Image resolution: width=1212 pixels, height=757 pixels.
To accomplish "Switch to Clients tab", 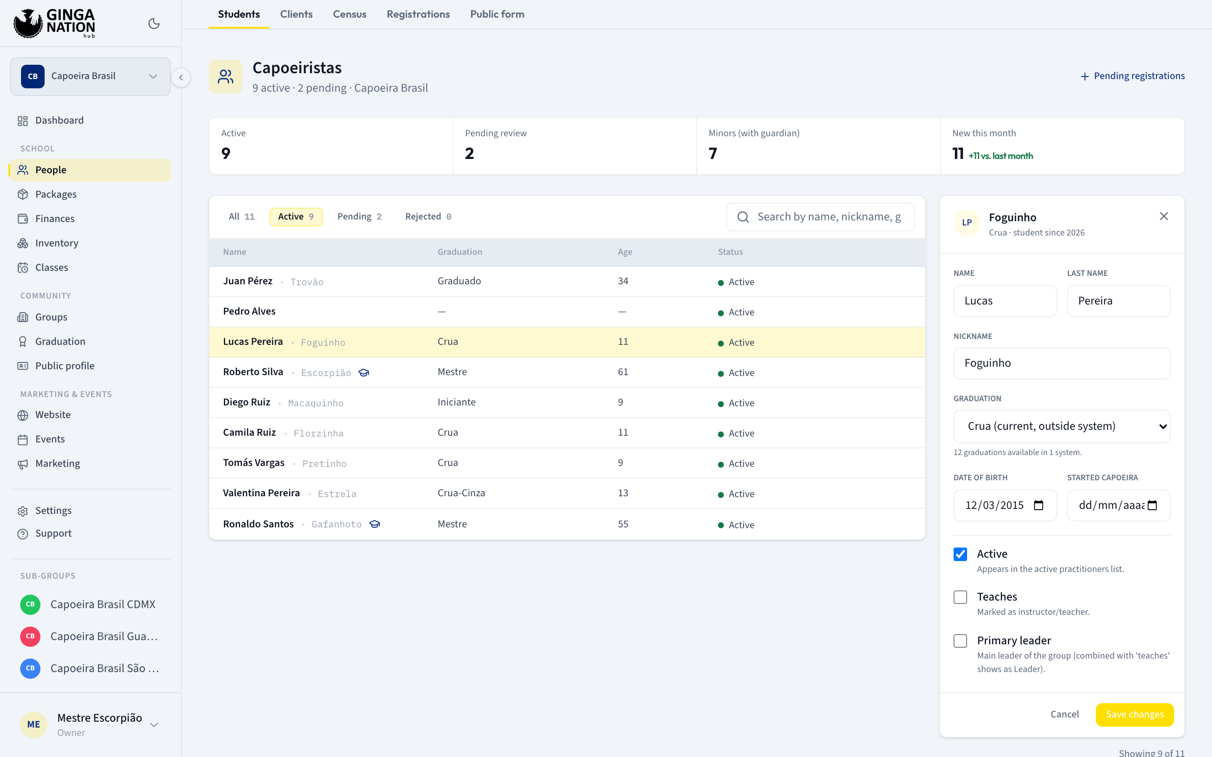I will point(296,14).
